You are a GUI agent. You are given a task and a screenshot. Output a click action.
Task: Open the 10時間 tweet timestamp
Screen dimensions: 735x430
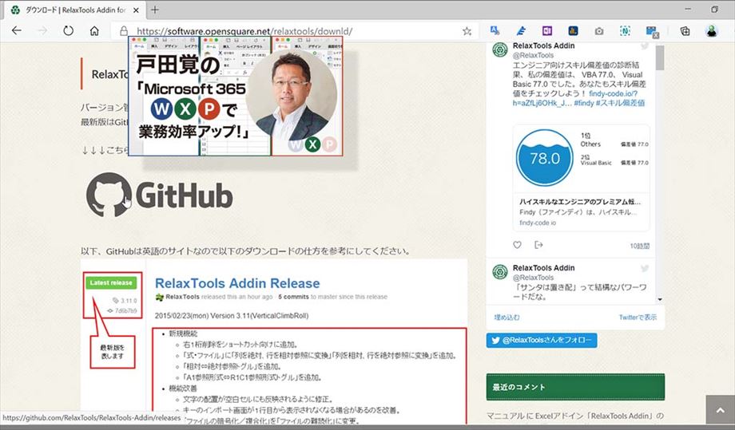[639, 246]
